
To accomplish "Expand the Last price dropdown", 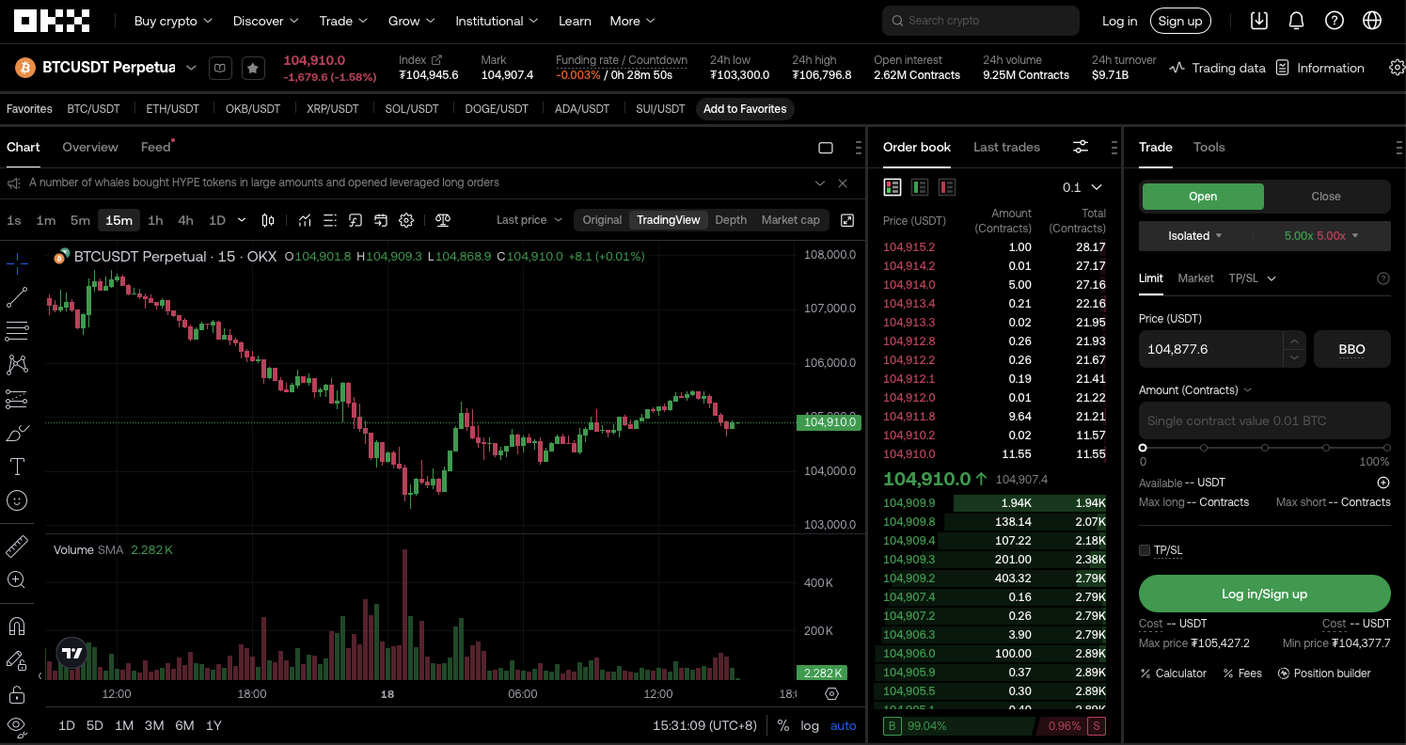I will click(x=529, y=220).
